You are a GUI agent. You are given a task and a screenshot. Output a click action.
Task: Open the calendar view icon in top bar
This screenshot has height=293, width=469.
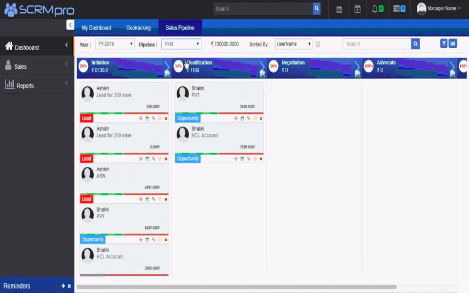pos(339,9)
